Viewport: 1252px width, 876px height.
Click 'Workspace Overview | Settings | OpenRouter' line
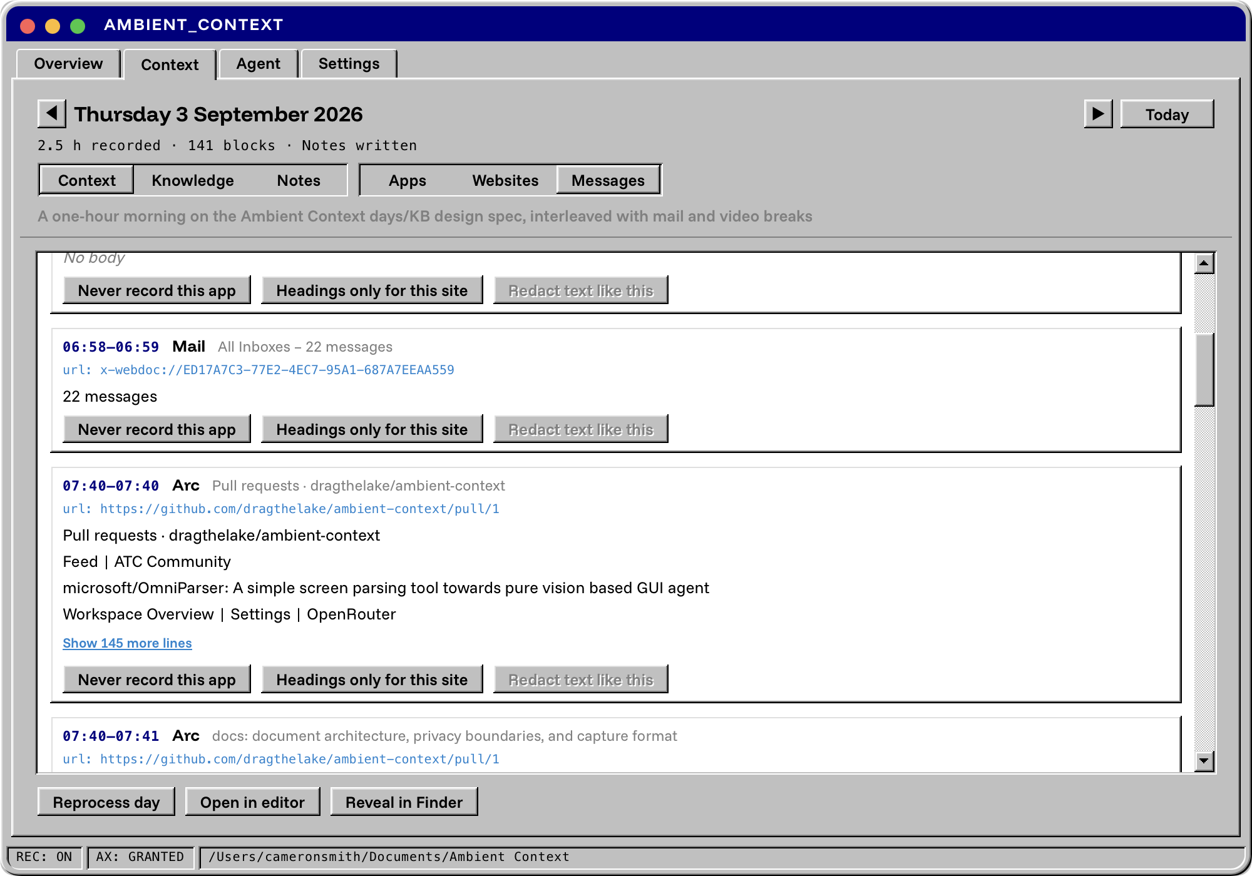229,614
